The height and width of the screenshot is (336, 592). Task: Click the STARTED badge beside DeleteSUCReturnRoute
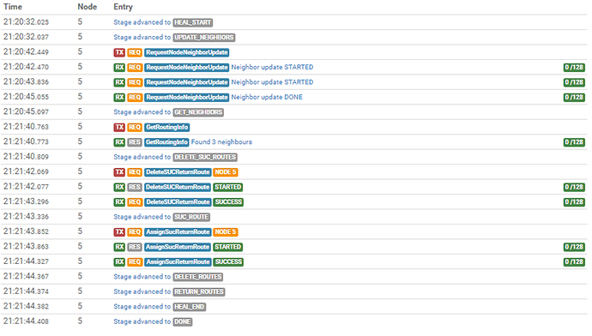[x=227, y=187]
